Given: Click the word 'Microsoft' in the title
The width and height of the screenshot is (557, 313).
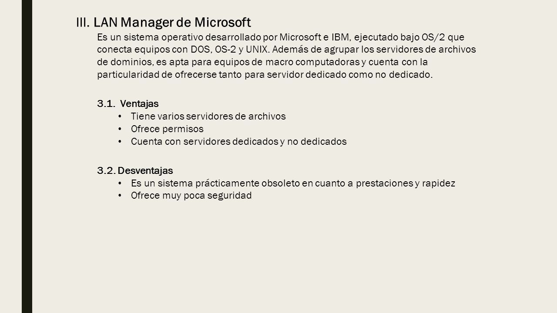Looking at the screenshot, I should [x=223, y=21].
